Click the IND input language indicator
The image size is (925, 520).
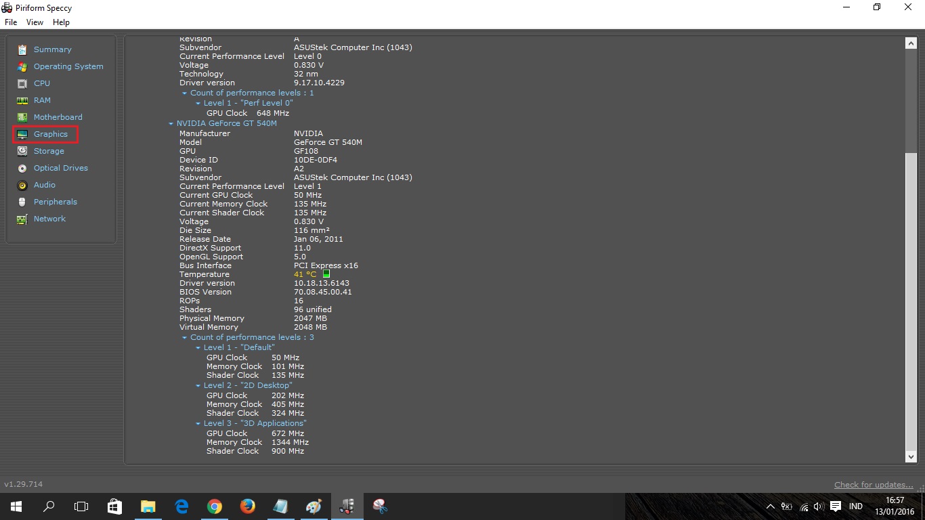[x=855, y=506]
